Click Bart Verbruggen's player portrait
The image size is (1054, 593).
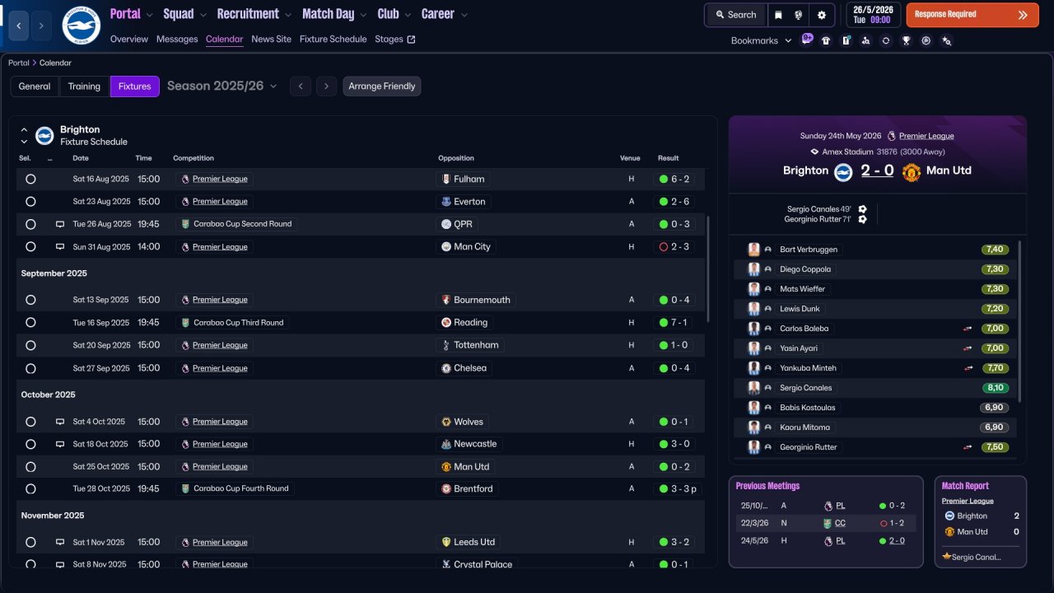coord(753,250)
